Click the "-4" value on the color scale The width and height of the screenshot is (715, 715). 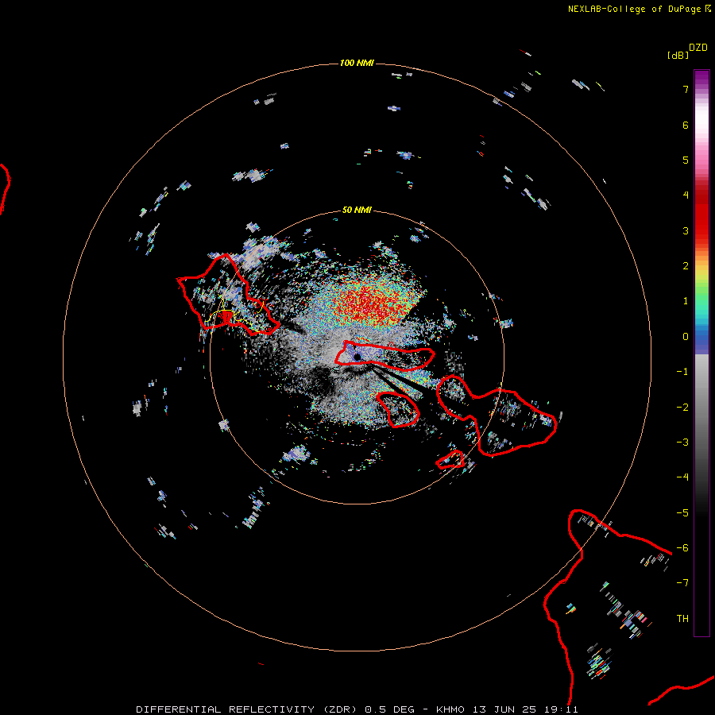682,477
